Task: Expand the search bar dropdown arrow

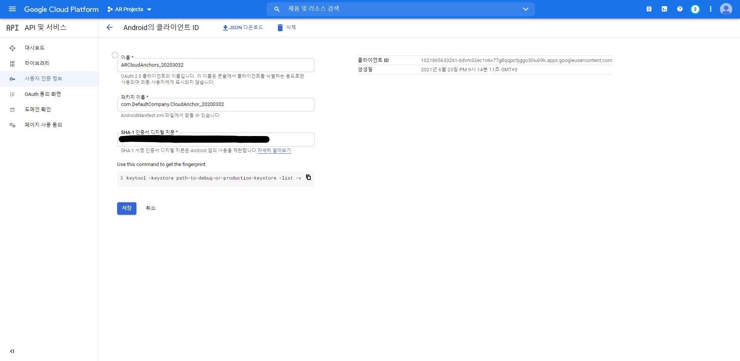Action: pyautogui.click(x=525, y=9)
